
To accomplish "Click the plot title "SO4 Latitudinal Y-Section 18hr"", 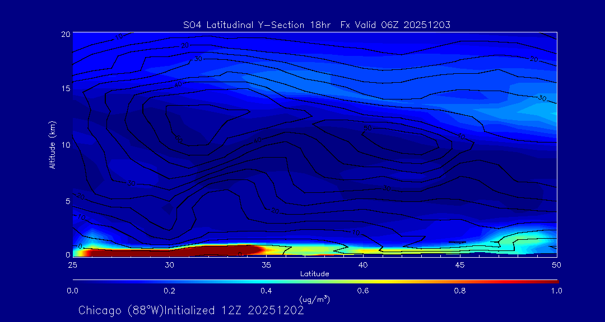I will [257, 25].
